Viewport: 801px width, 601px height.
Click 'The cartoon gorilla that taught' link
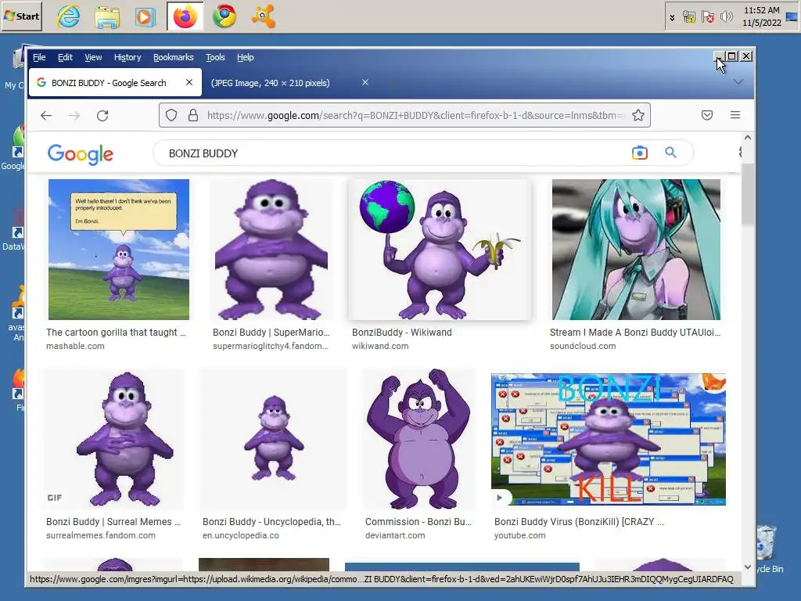click(x=116, y=332)
